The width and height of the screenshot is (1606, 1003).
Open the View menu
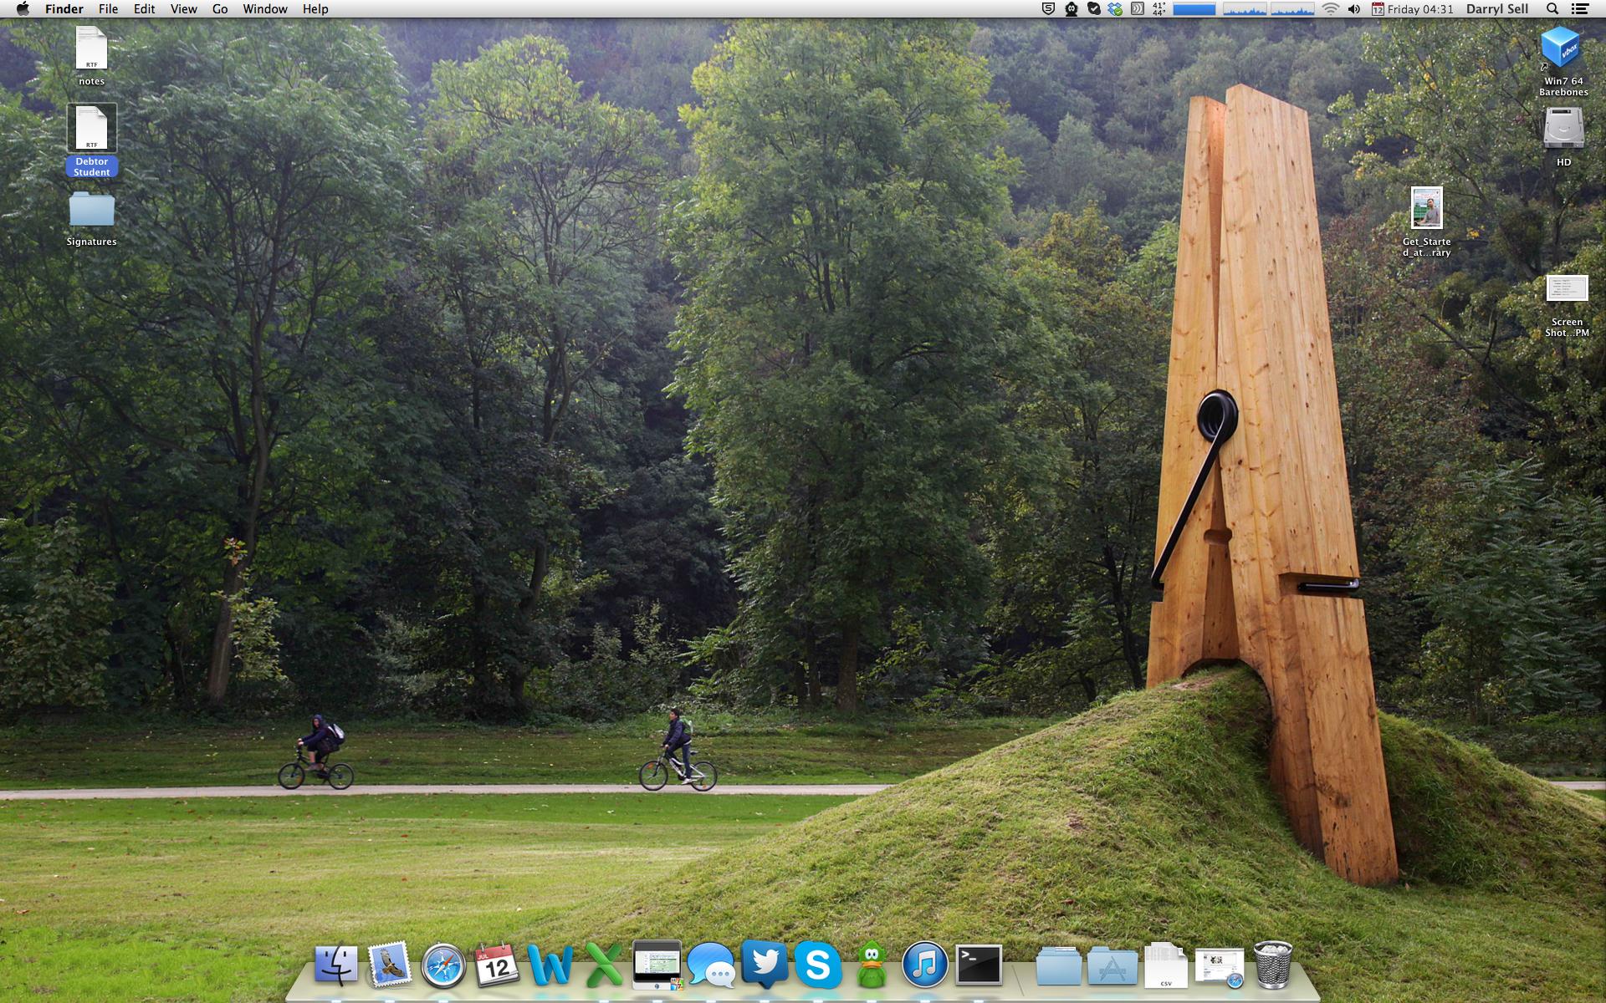pyautogui.click(x=183, y=9)
